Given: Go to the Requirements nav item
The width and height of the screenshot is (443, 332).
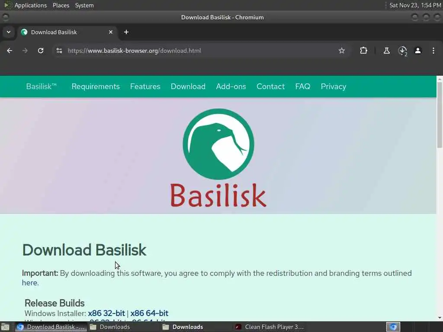Looking at the screenshot, I should [96, 86].
